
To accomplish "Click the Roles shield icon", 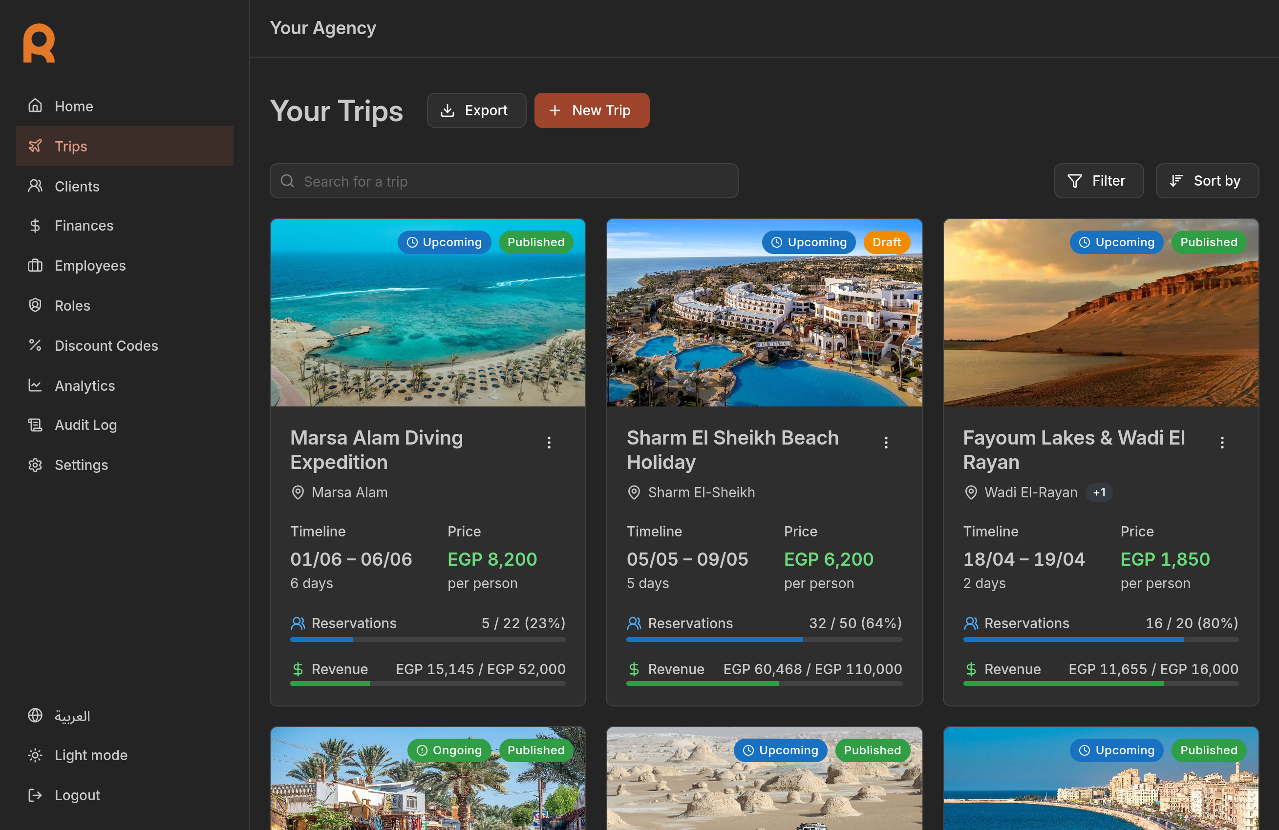I will click(x=35, y=305).
